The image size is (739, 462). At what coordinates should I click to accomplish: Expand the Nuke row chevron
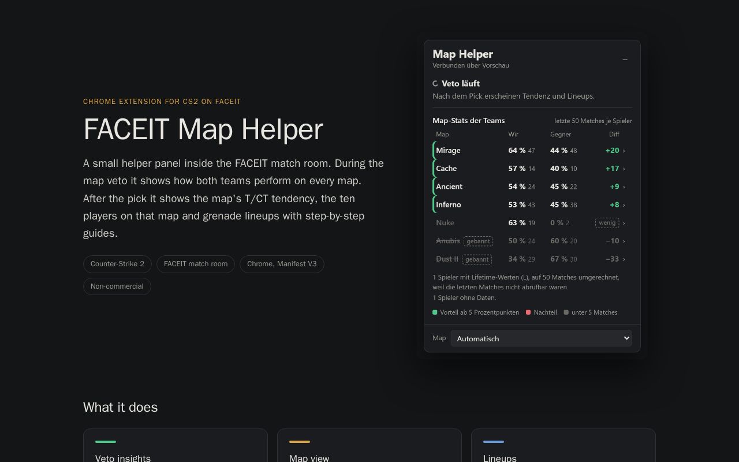(624, 223)
